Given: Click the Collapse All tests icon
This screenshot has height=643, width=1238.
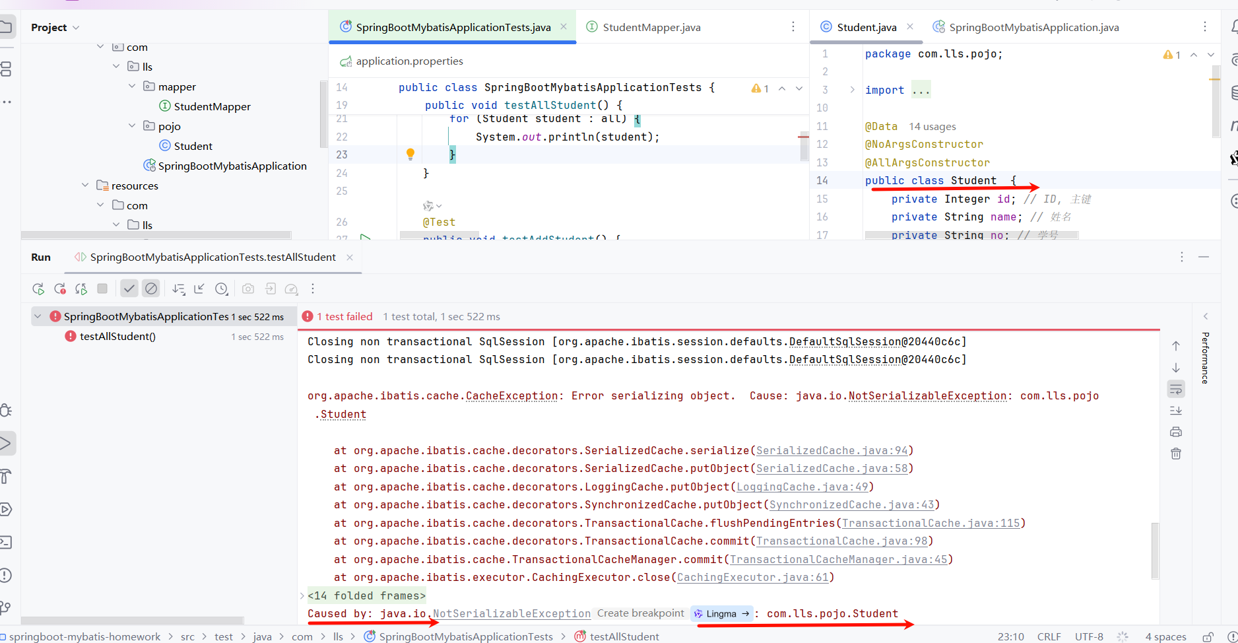Looking at the screenshot, I should (x=199, y=288).
